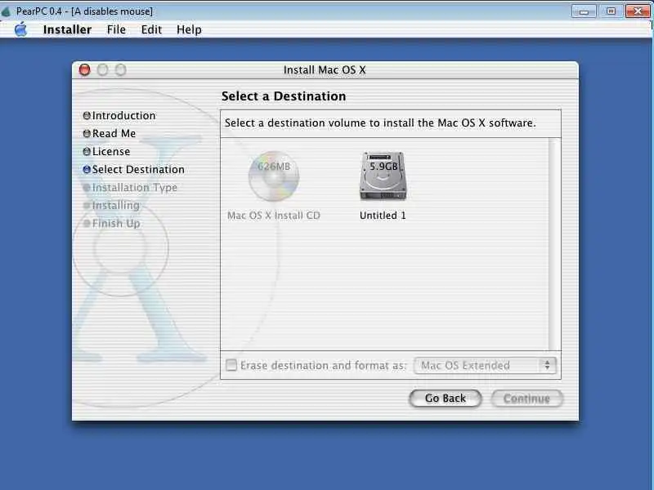Click the Go Back button
This screenshot has height=490, width=654.
tap(445, 399)
